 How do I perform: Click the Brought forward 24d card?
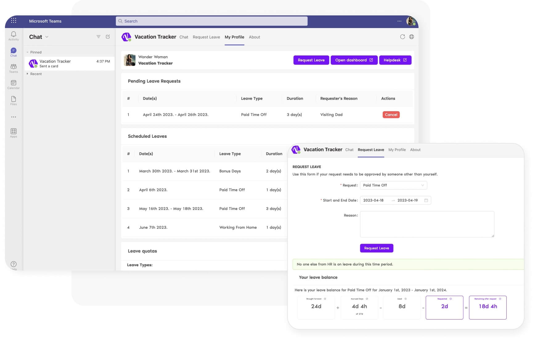pos(316,307)
